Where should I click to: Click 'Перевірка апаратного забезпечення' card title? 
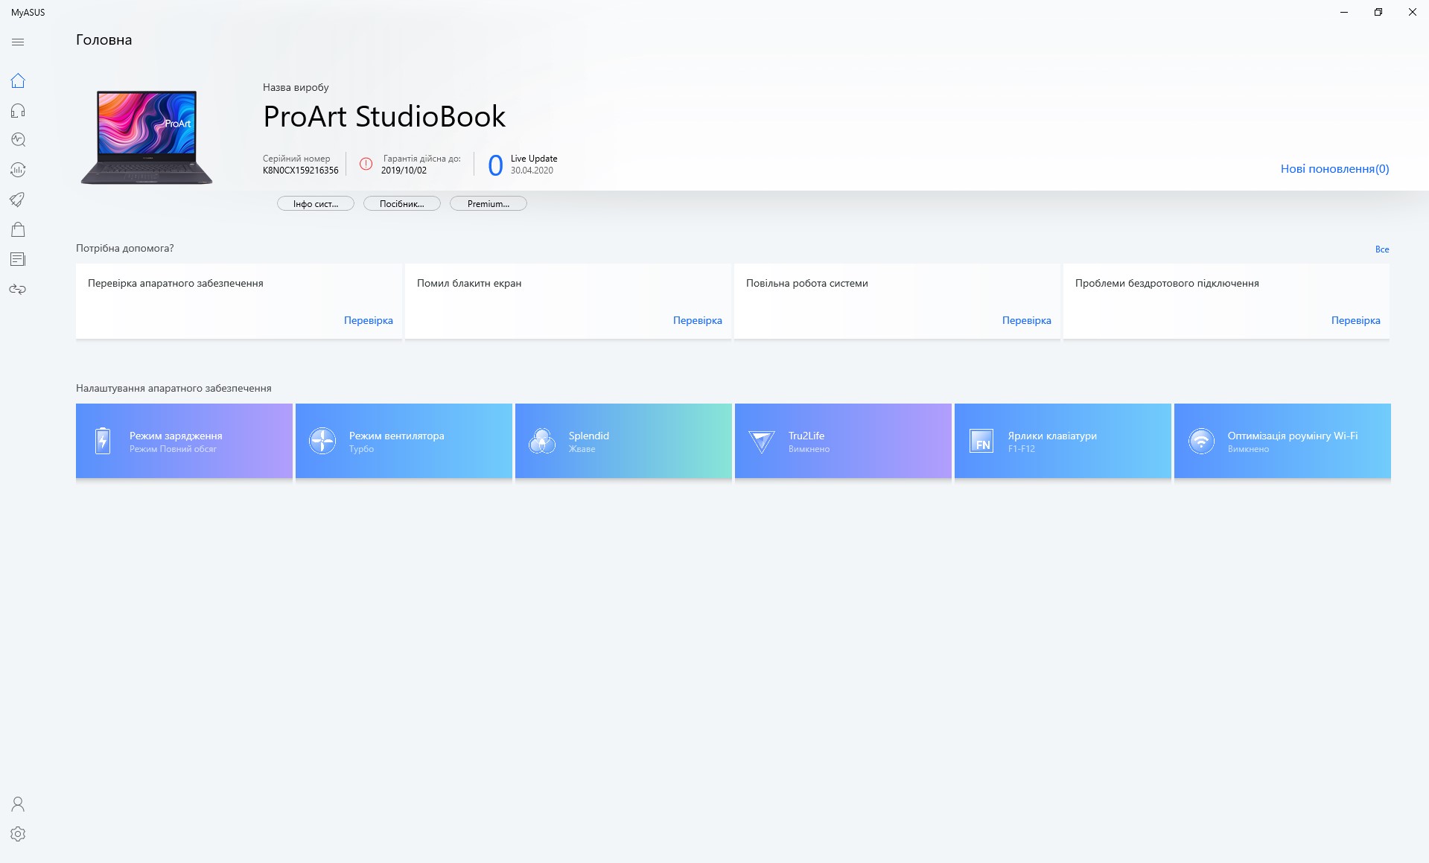[176, 284]
